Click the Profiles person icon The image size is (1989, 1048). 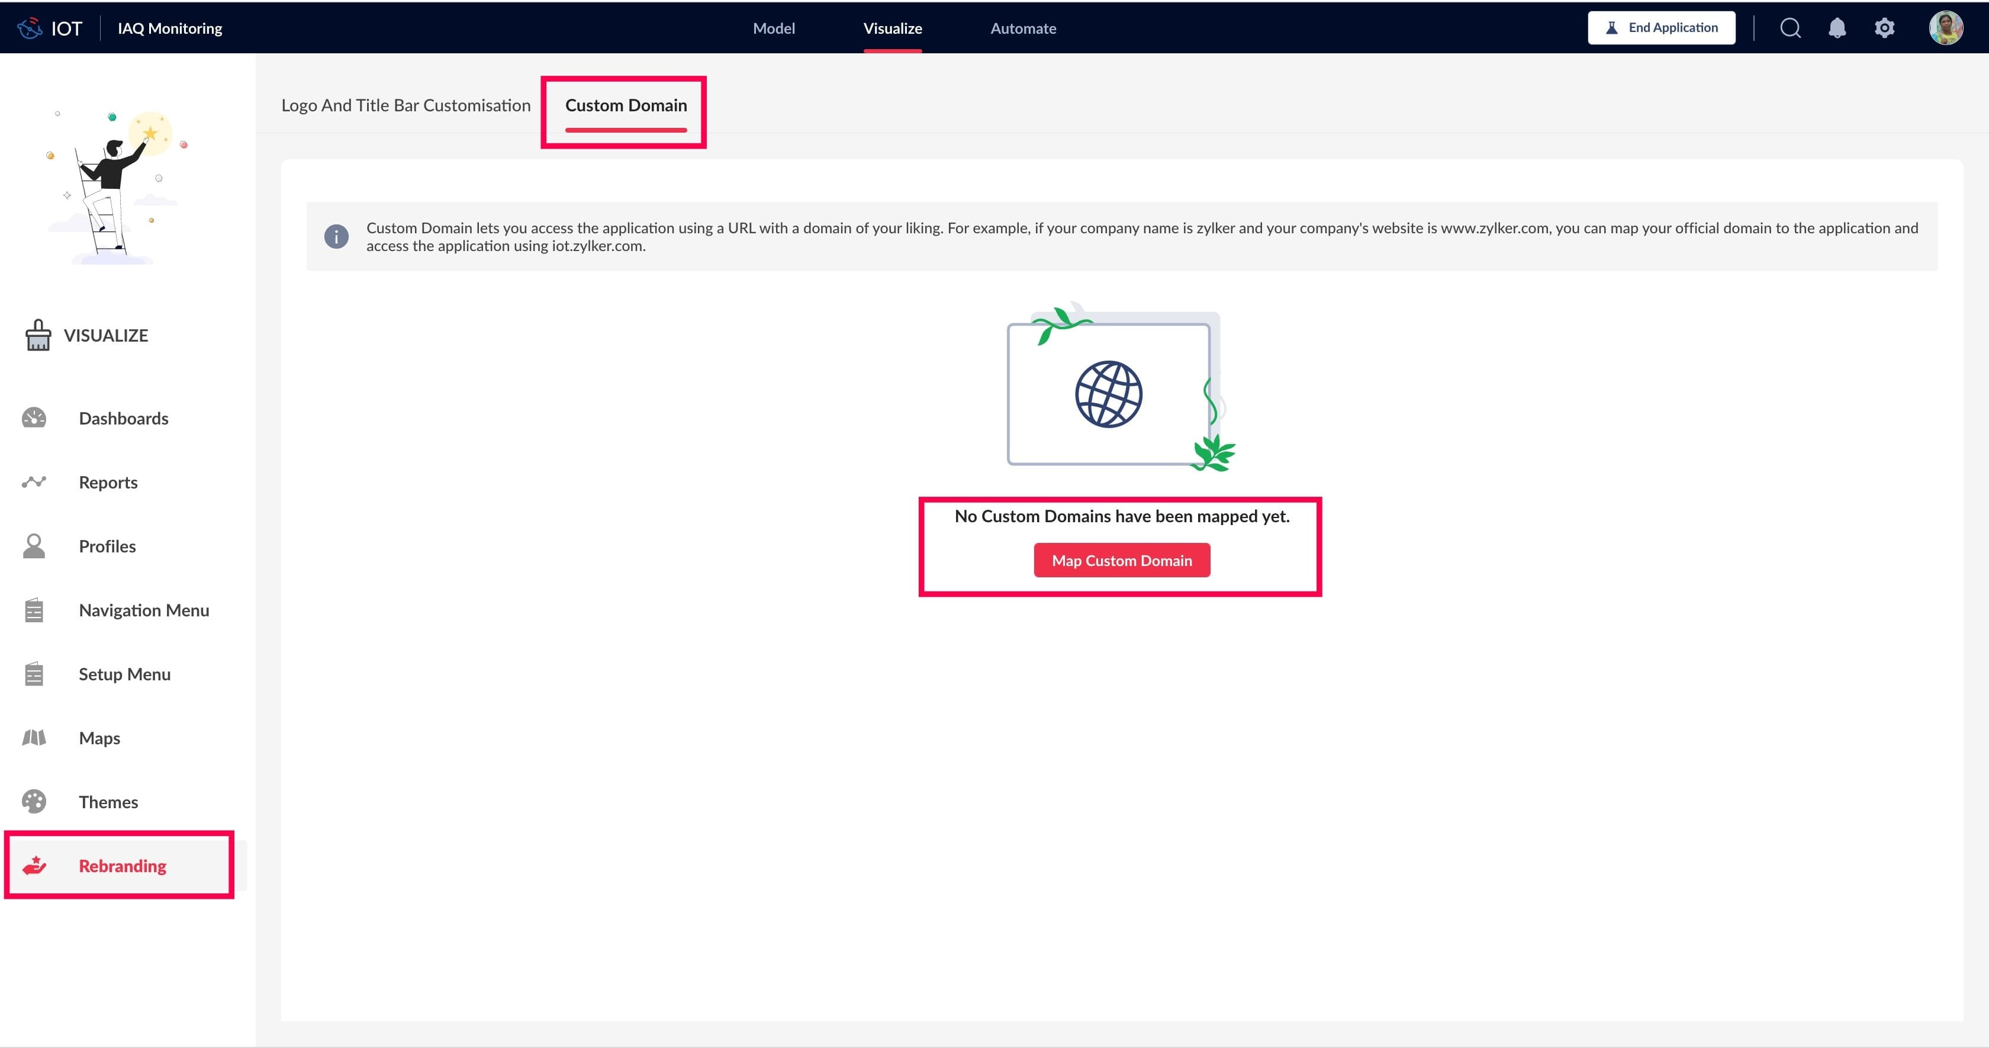click(x=34, y=546)
